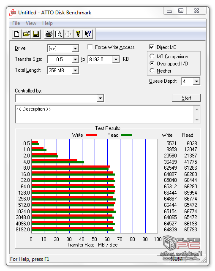Select the I/O Comparison radio button

152,56
